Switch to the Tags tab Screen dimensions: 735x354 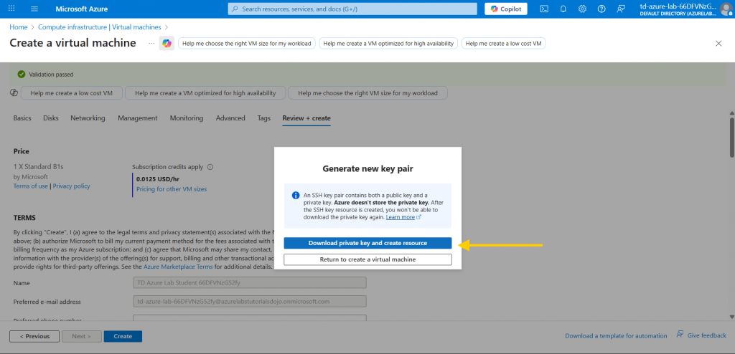264,118
